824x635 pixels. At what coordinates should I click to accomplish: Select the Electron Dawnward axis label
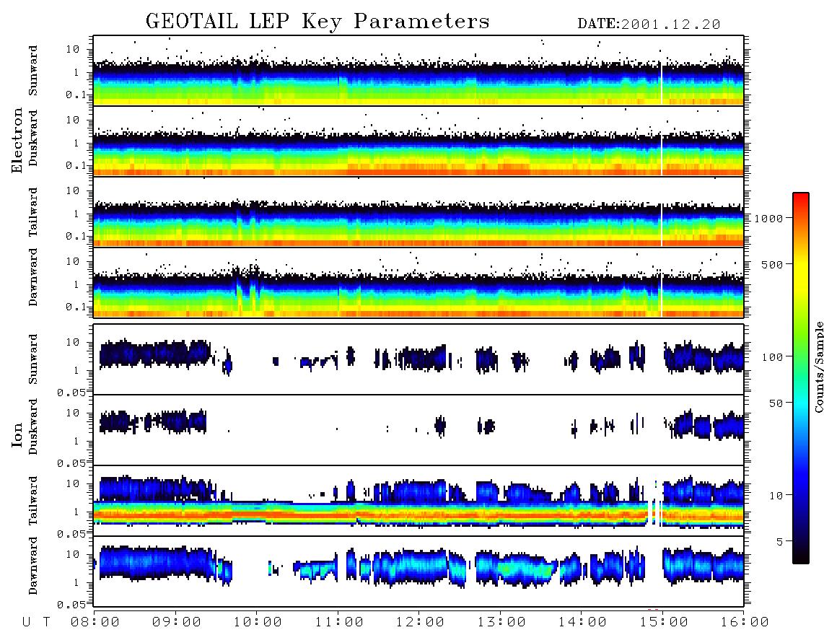(33, 278)
